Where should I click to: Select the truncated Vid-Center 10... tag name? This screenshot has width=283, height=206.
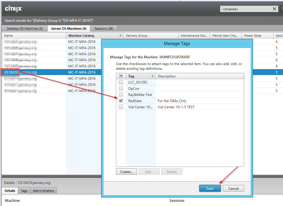pos(140,107)
